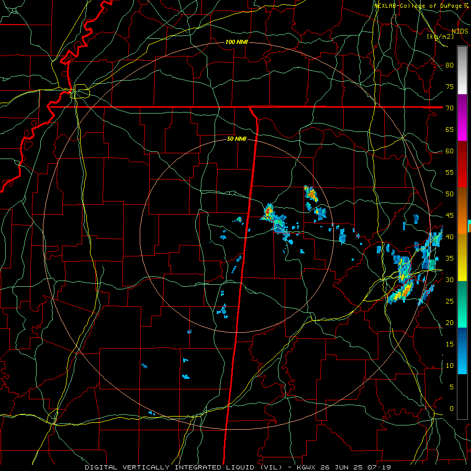471x471 pixels.
Task: Click the green segment of the color bar
Action: point(462,304)
